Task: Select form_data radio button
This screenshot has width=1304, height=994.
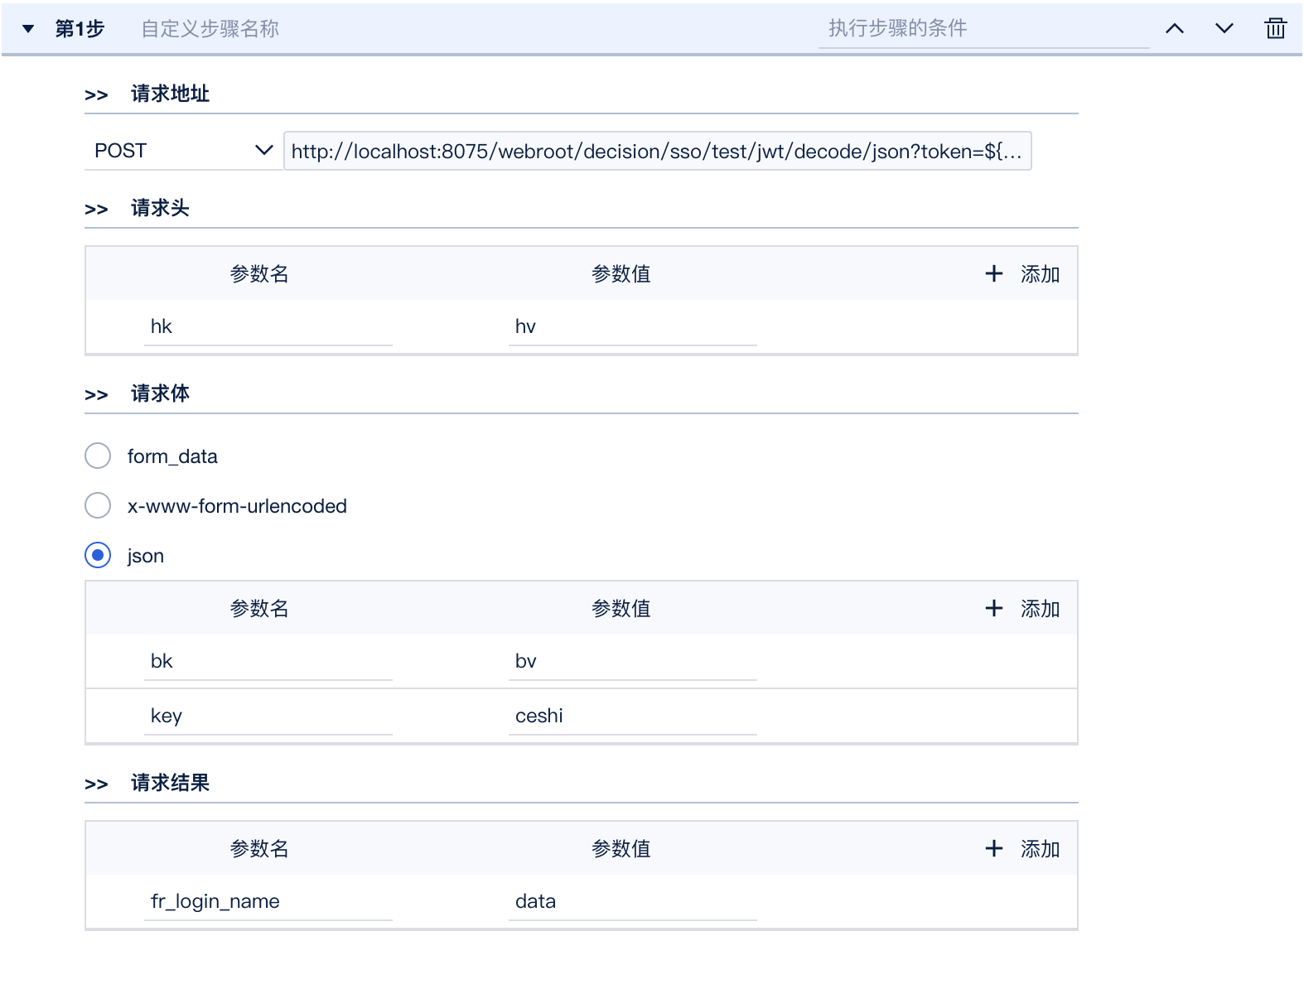Action: coord(98,456)
